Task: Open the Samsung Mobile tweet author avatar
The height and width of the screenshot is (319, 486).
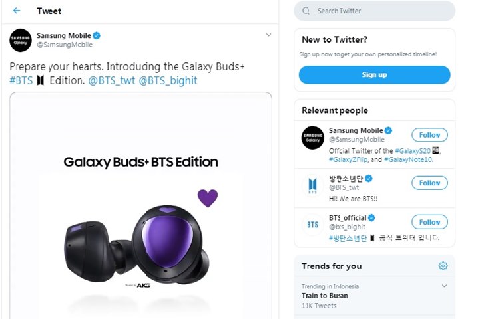Action: pos(21,41)
